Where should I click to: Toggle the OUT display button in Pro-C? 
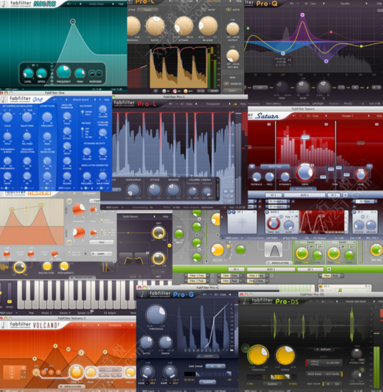click(x=186, y=91)
